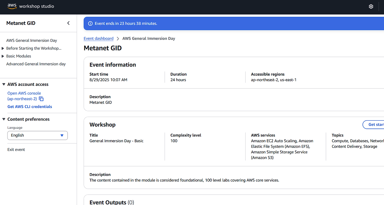Open the English language dropdown
Image resolution: width=384 pixels, height=205 pixels.
click(x=37, y=135)
